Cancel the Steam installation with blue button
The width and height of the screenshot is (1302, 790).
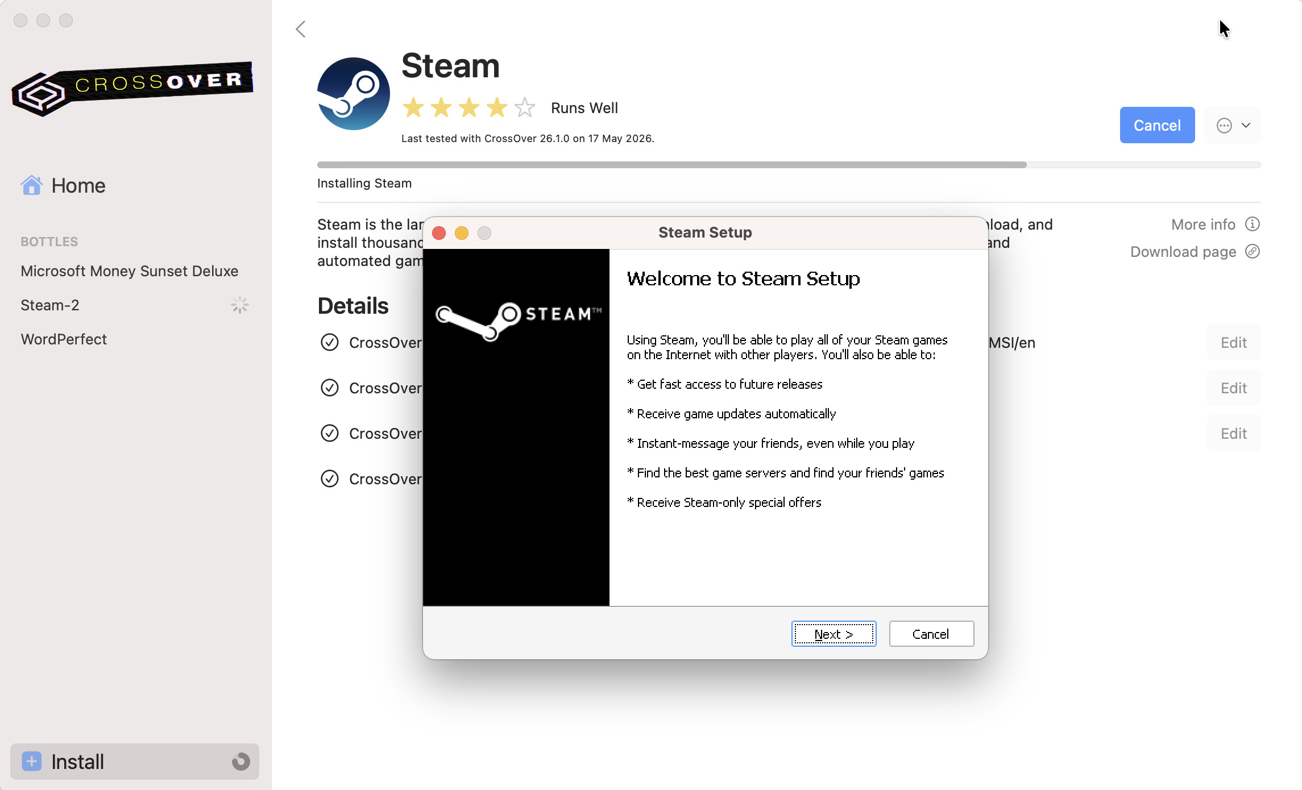pos(1157,125)
